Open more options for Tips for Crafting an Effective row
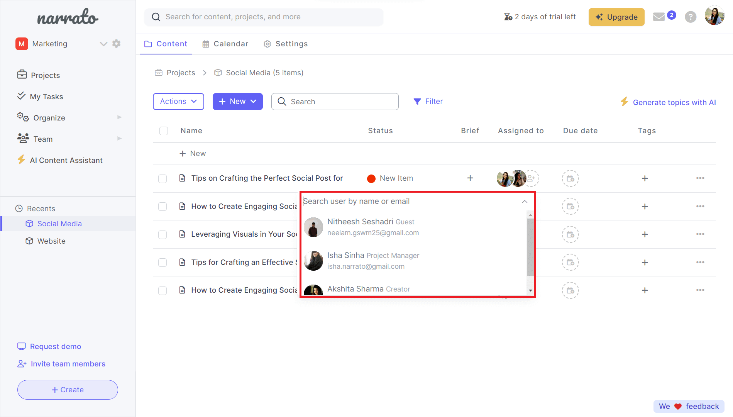 (x=700, y=262)
